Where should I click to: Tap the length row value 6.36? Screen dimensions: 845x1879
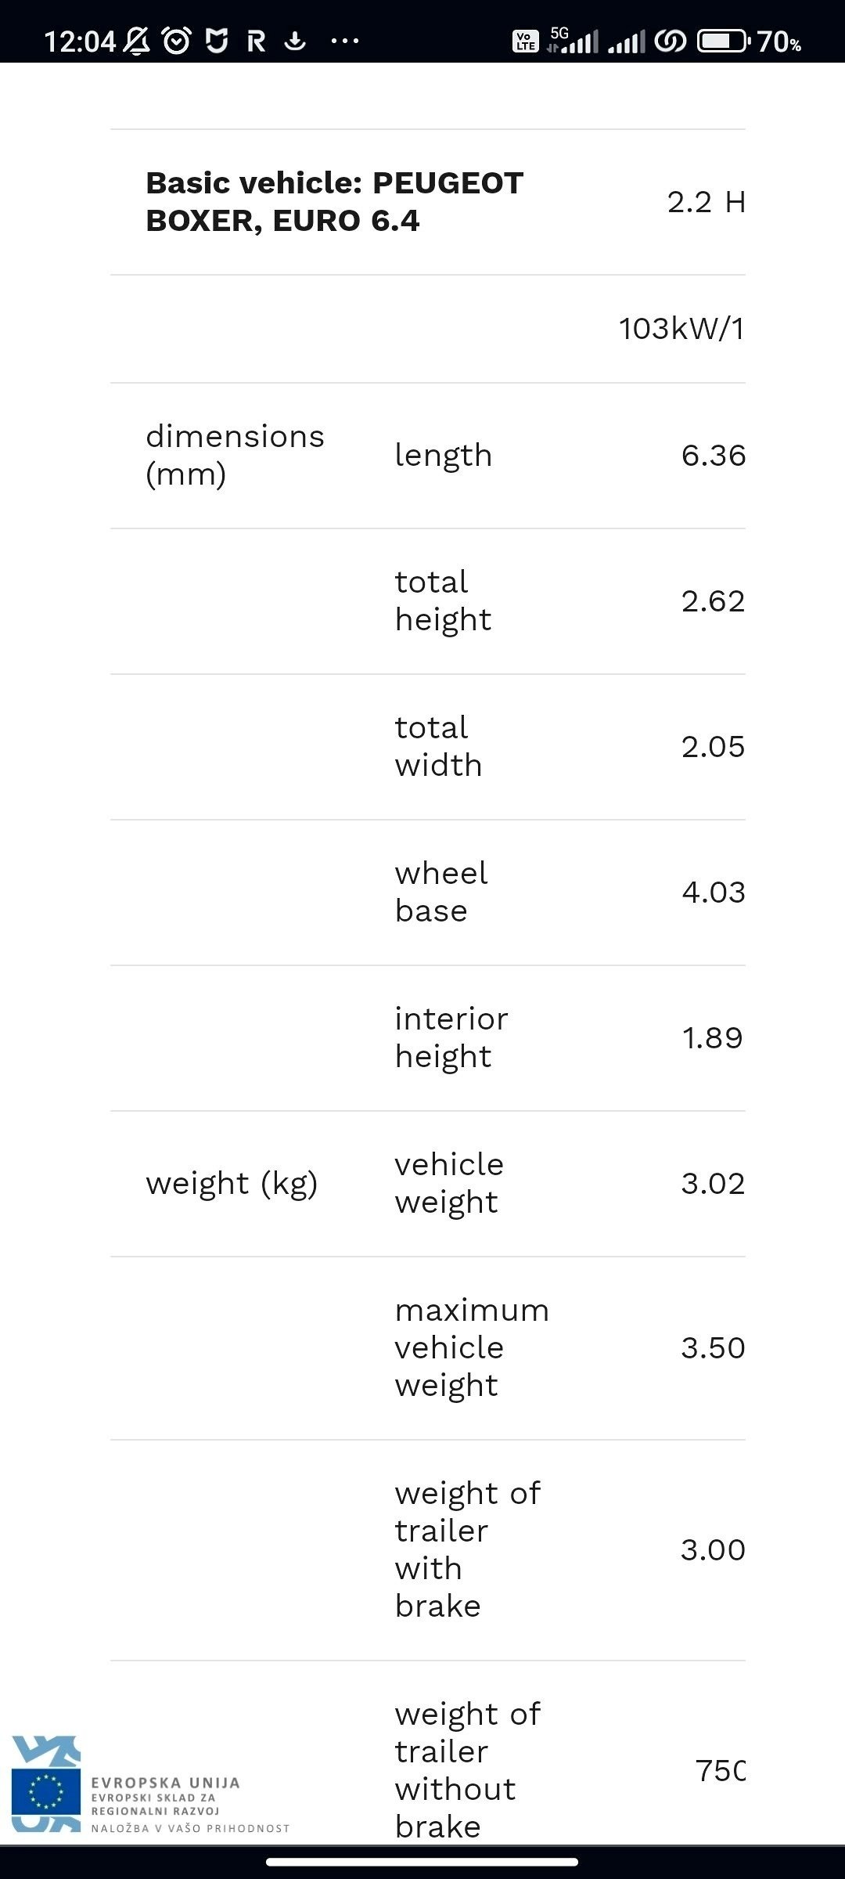coord(713,456)
